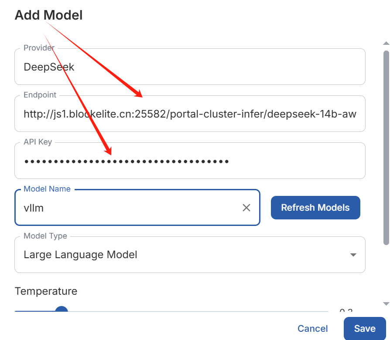Click the vertical scrollbar thumb
Screen dimensions: 390x340
point(386,148)
